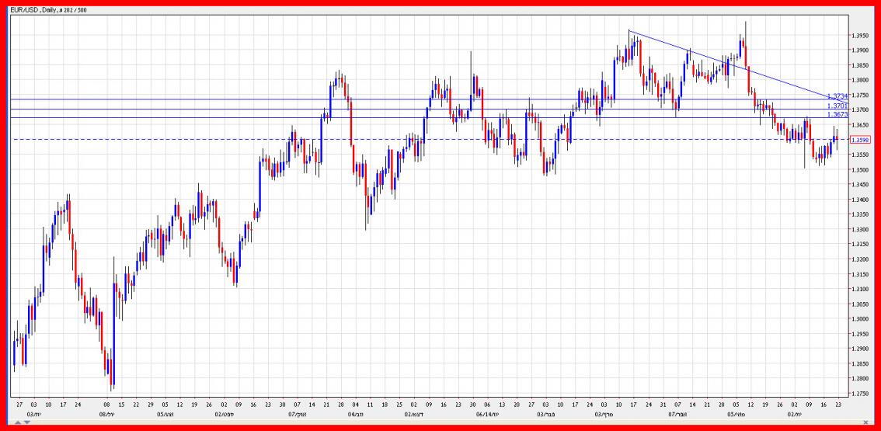Screen dimensions: 881x431
Task: Click the rightmost candlestick on the chart
Action: tap(837, 140)
